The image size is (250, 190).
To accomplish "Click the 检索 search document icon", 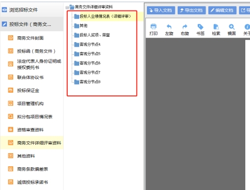I will [216, 27].
